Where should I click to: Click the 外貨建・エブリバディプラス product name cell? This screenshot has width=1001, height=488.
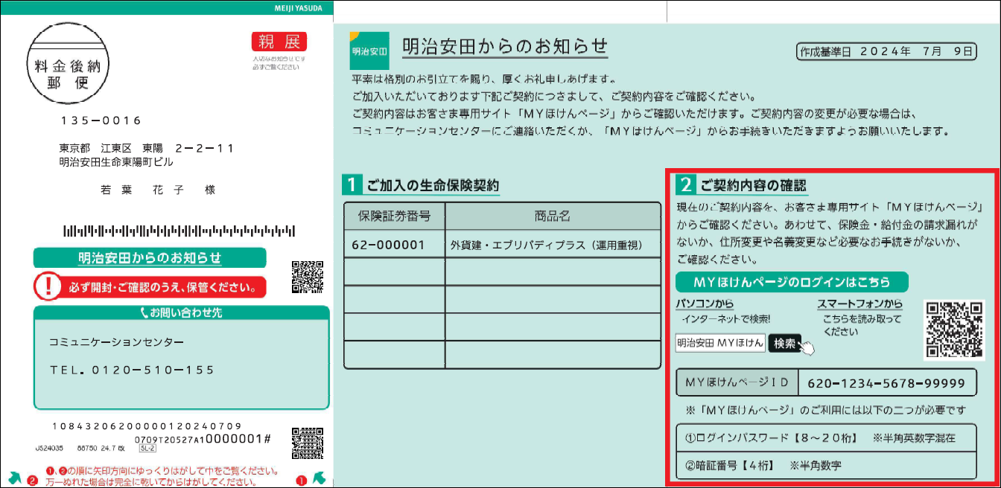[x=552, y=244]
